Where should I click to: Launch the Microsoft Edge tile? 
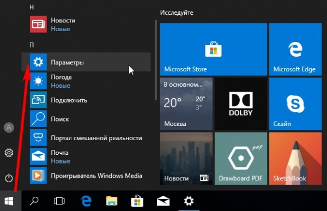[295, 49]
